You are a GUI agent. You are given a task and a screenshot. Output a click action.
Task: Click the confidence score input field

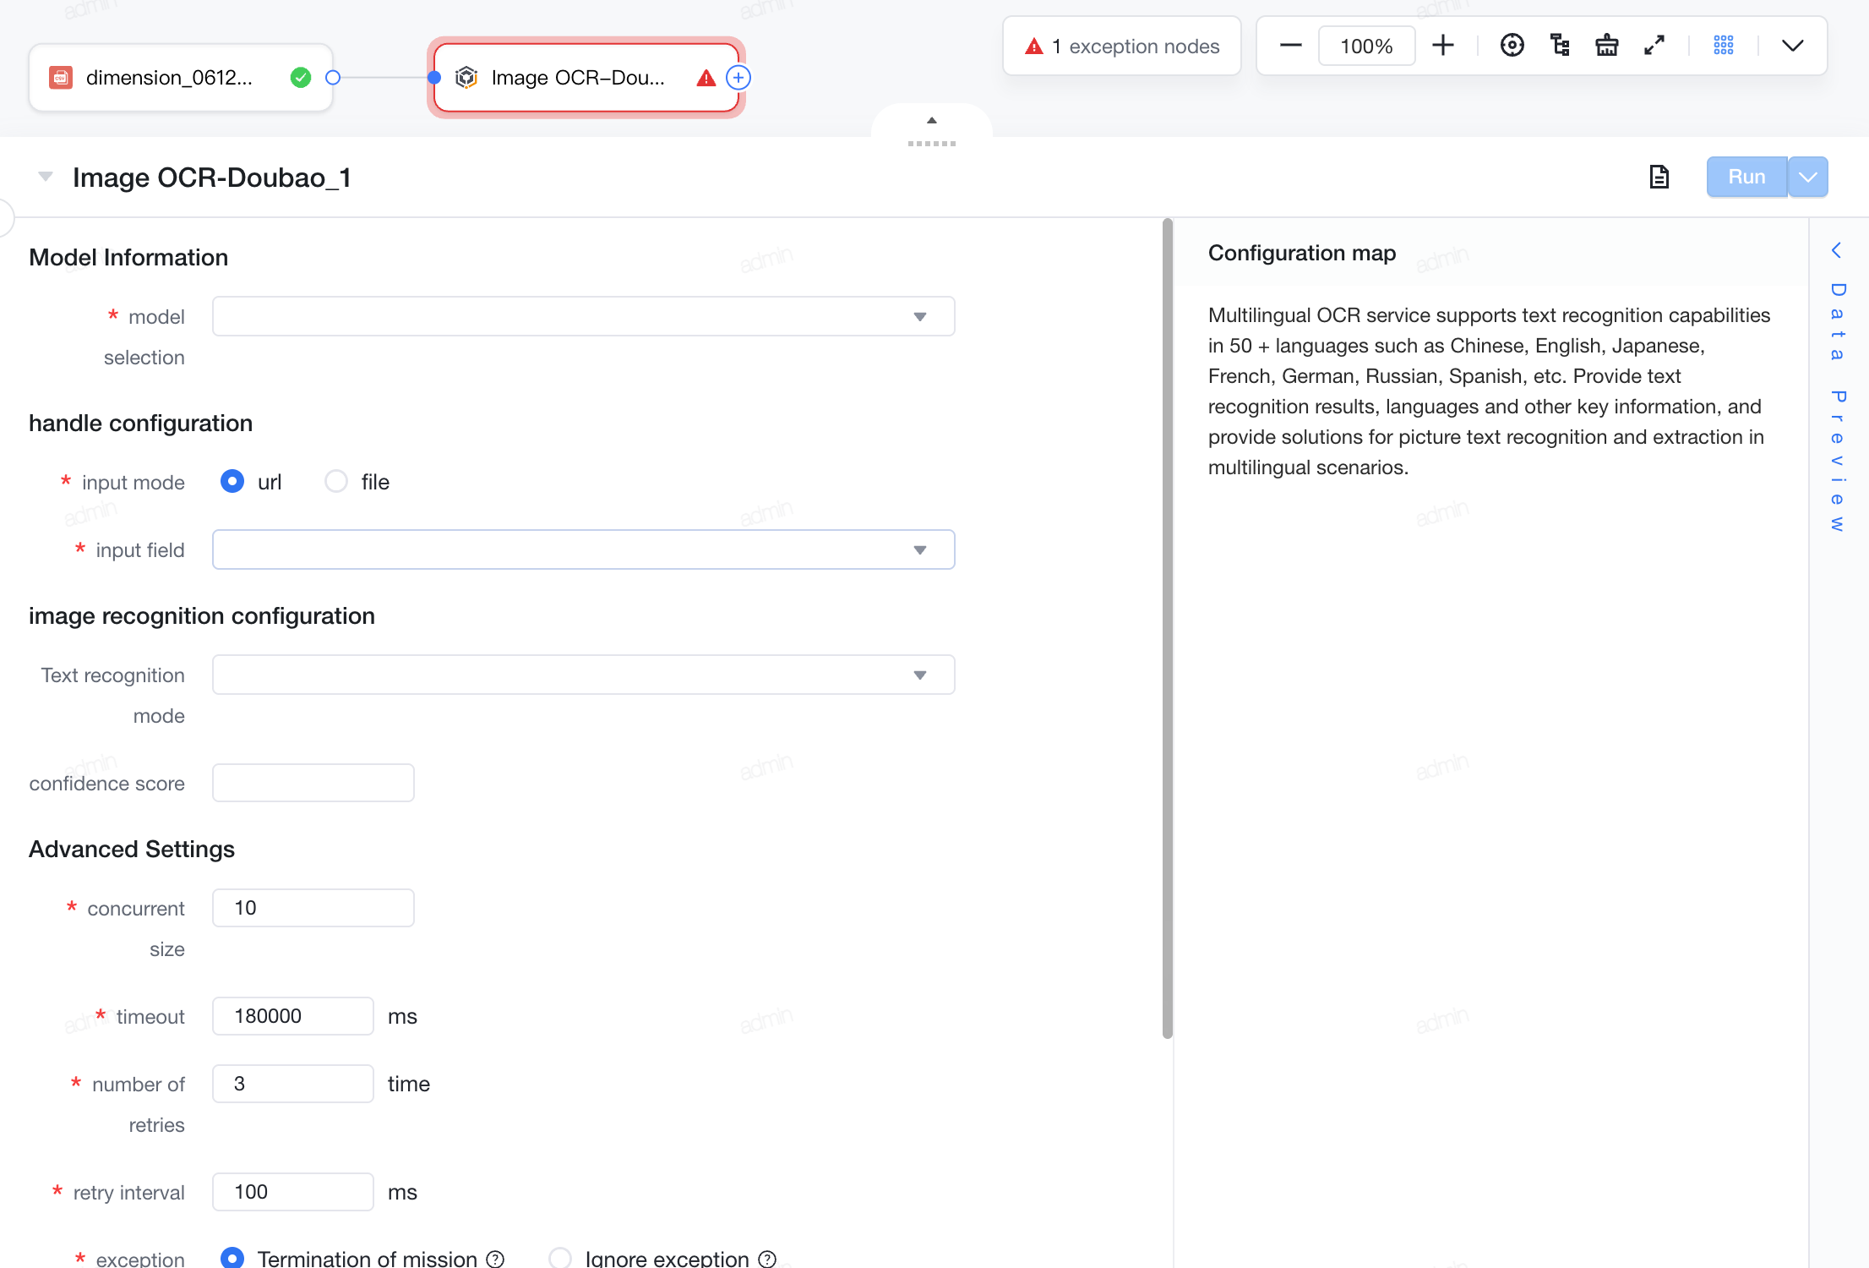tap(313, 783)
